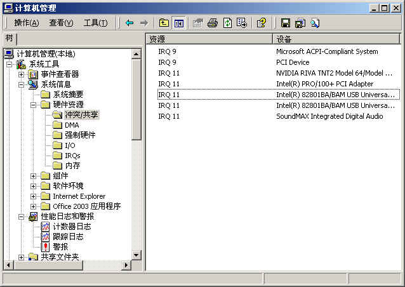Image resolution: width=405 pixels, height=287 pixels.
Task: Click the tree vertical scrollbar thumb
Action: tap(136, 100)
